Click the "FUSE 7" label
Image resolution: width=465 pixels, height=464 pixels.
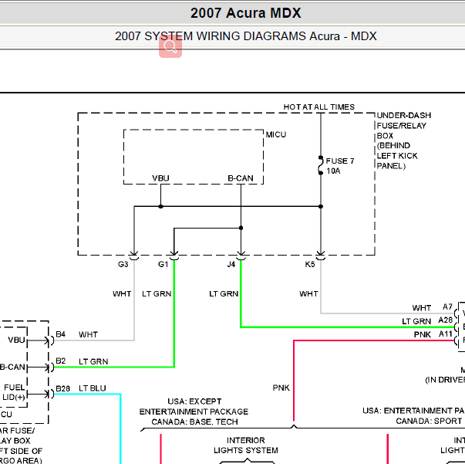[340, 161]
